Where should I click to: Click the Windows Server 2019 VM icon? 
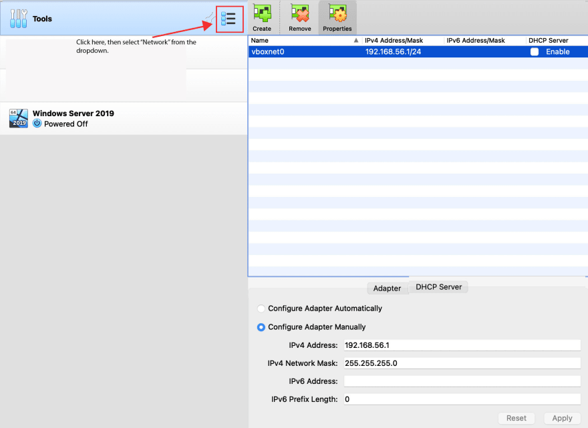[19, 118]
